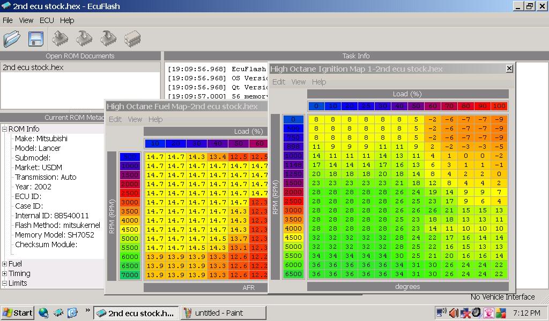Click the Task Info panel header

pyautogui.click(x=356, y=56)
